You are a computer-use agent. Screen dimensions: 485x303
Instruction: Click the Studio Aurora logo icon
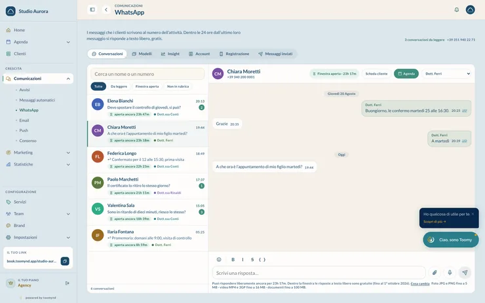(x=10, y=11)
